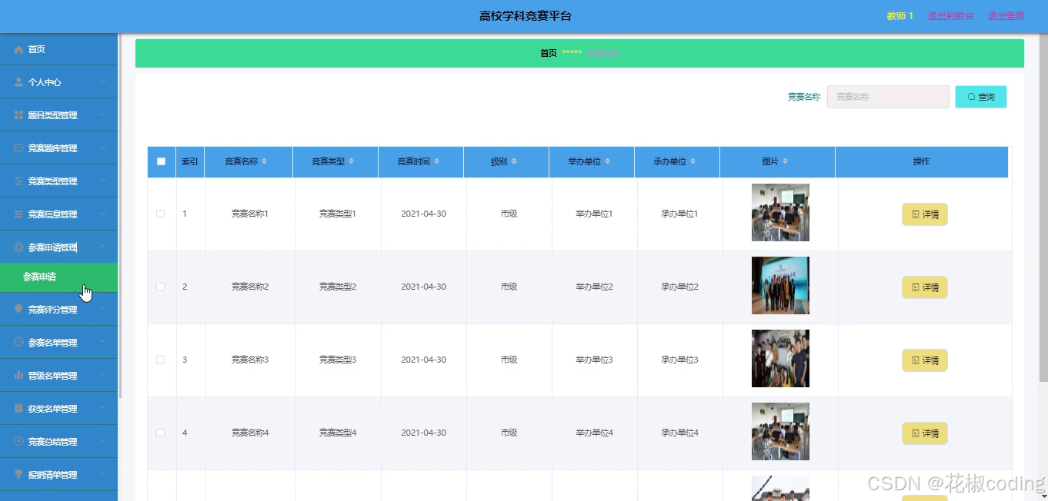Screen dimensions: 1048x501
Task: Select all rows via header checkbox
Action: (x=161, y=161)
